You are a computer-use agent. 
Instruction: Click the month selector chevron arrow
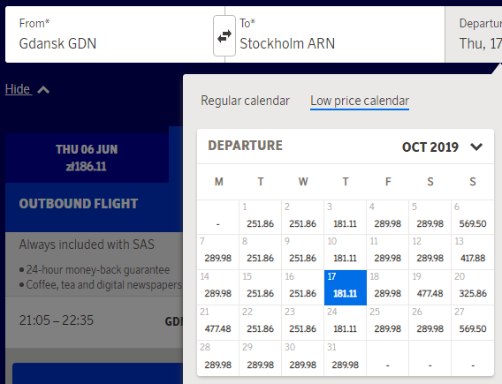tap(476, 147)
